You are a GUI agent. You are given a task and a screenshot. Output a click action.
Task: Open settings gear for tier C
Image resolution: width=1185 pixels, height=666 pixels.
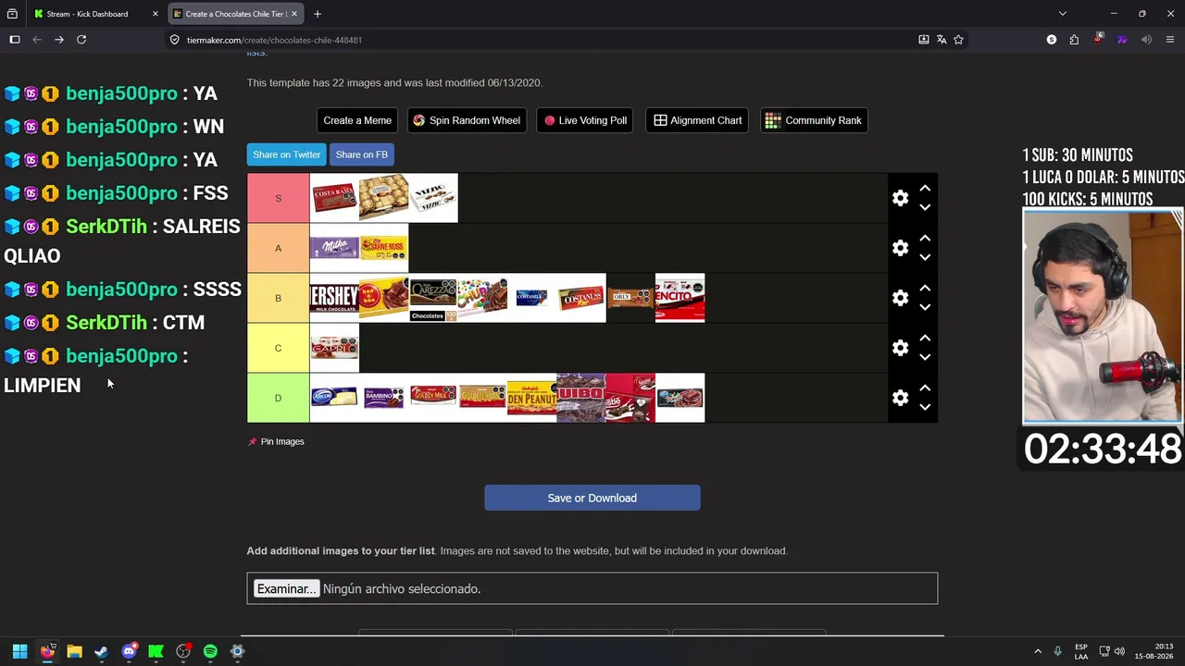tap(900, 348)
